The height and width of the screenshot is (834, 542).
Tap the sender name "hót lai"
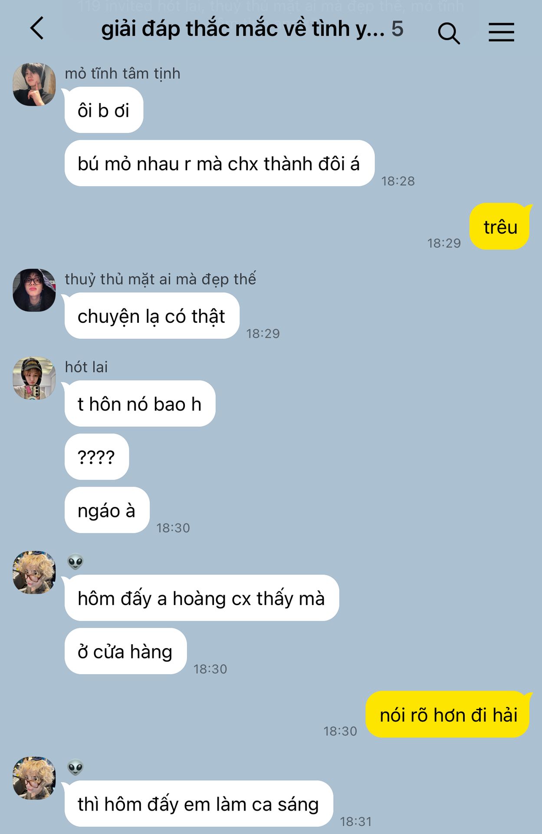pyautogui.click(x=86, y=367)
